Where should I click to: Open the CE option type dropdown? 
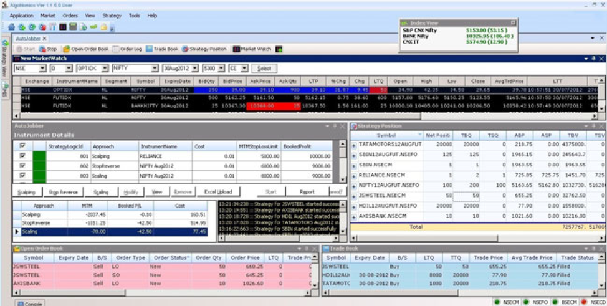pyautogui.click(x=245, y=69)
